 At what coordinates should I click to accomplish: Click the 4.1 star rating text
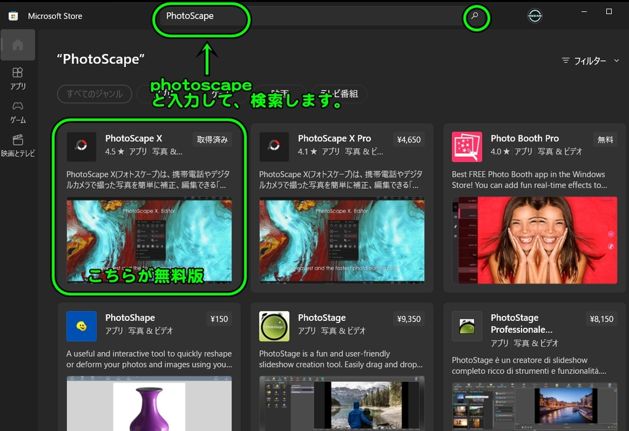tap(307, 151)
